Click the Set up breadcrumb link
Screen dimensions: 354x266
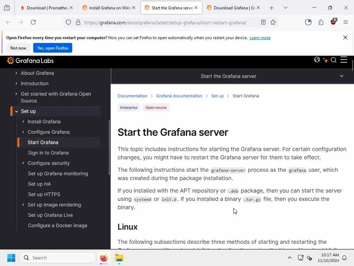217,96
